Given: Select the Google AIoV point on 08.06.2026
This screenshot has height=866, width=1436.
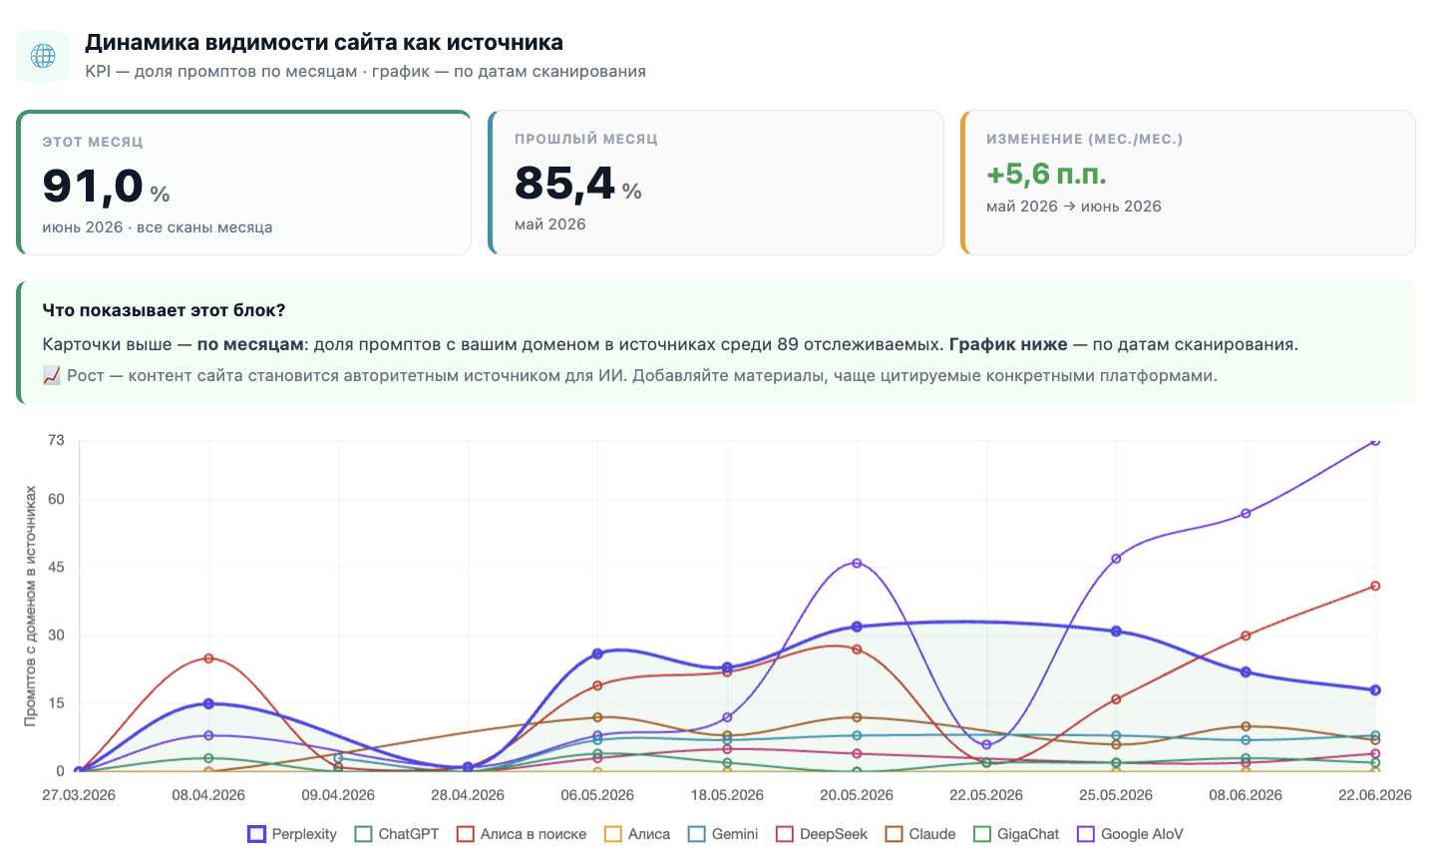Looking at the screenshot, I should tap(1246, 514).
